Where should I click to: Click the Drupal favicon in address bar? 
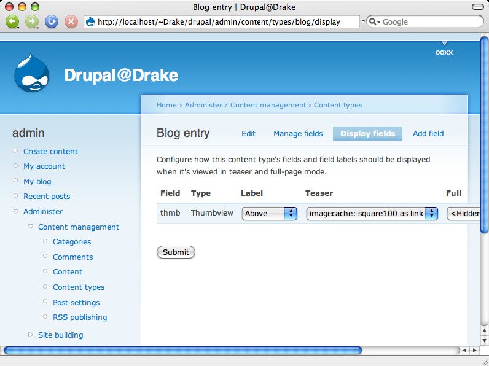coord(90,22)
